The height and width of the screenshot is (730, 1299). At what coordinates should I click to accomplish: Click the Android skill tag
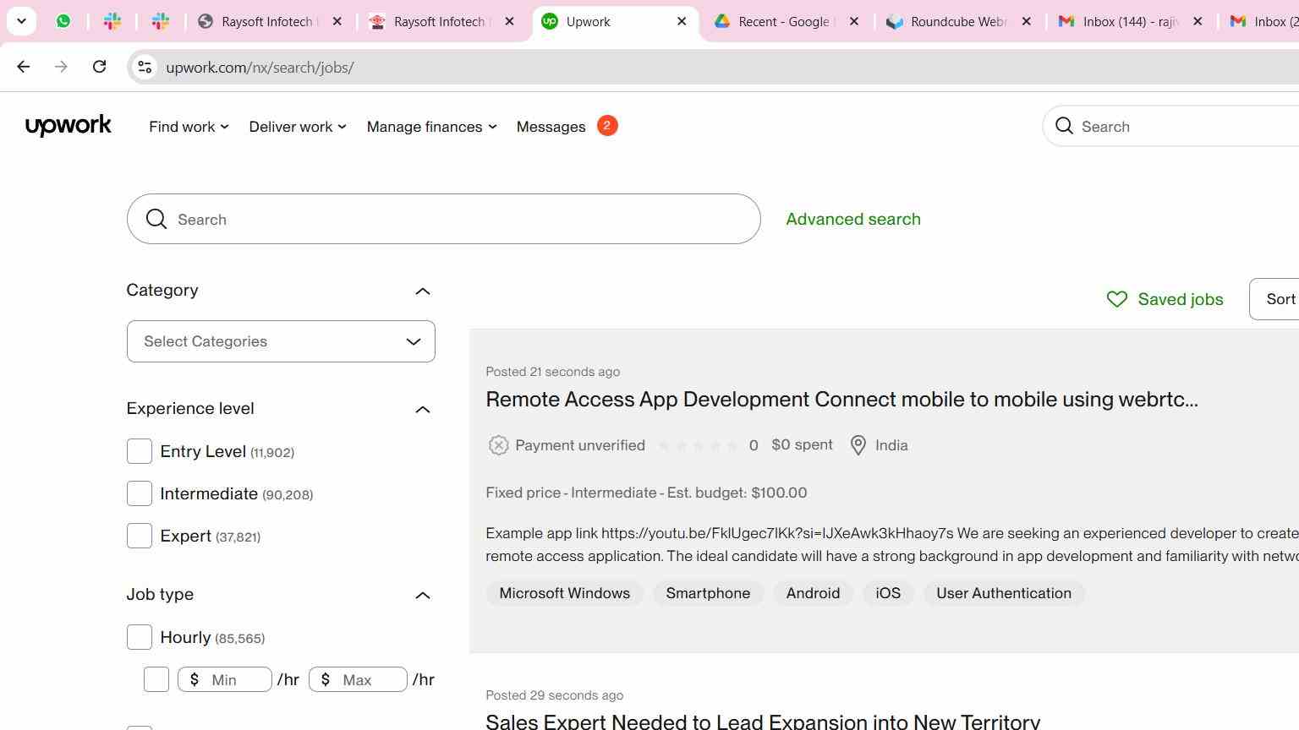pyautogui.click(x=813, y=593)
